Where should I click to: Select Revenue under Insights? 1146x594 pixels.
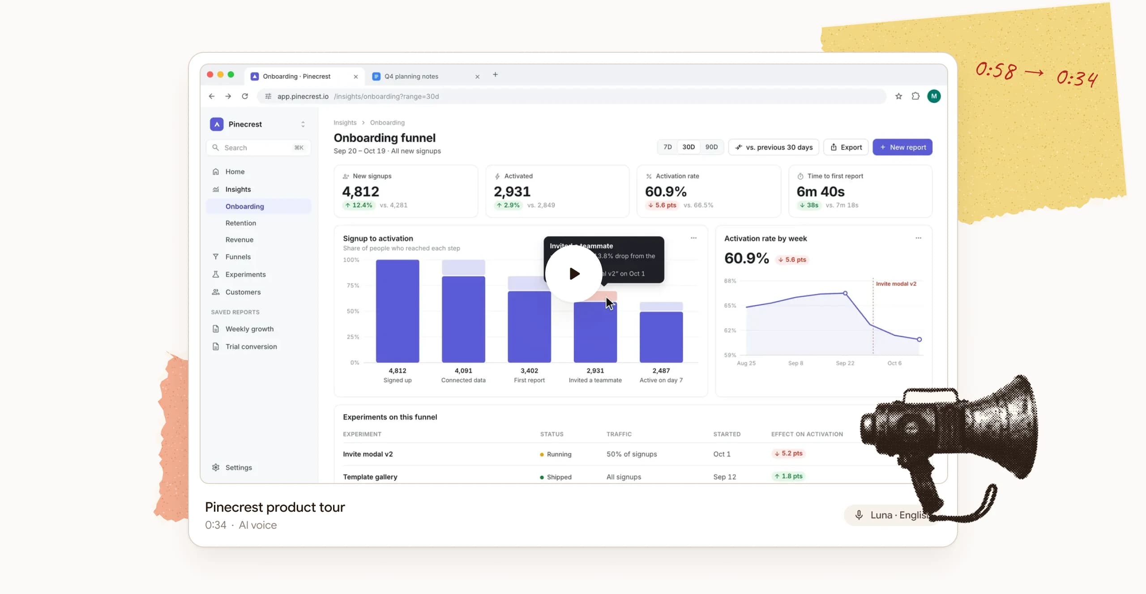[x=259, y=240]
